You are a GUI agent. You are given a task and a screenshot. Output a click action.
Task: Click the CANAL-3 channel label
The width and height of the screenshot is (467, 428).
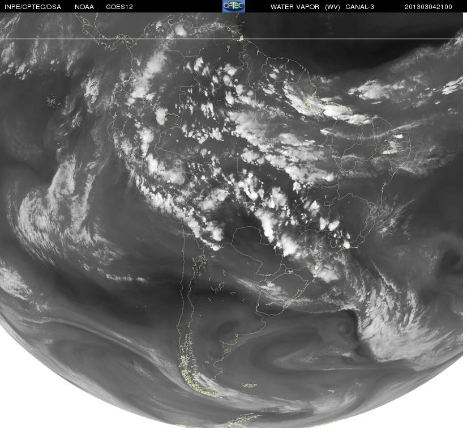click(x=360, y=7)
